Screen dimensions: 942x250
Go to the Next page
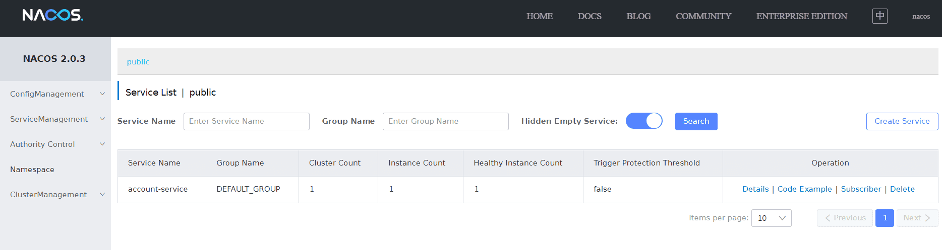pos(917,218)
